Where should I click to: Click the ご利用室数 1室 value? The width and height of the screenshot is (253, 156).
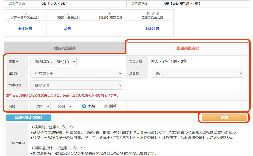[180, 4]
